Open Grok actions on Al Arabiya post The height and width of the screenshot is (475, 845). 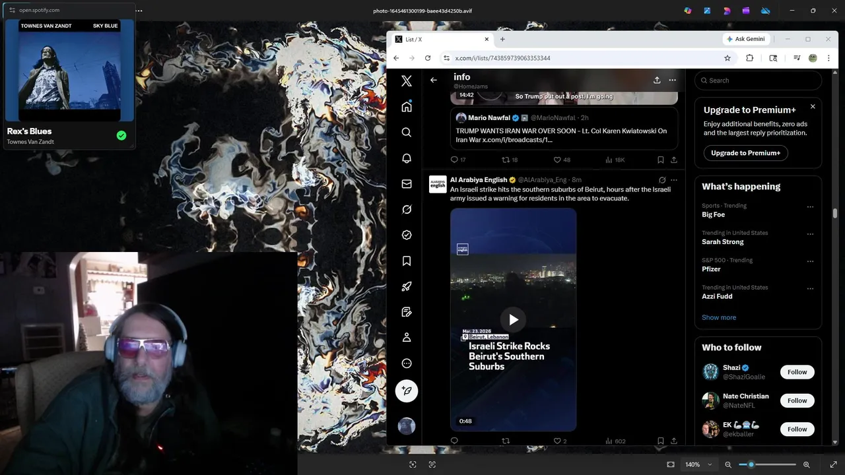point(662,179)
